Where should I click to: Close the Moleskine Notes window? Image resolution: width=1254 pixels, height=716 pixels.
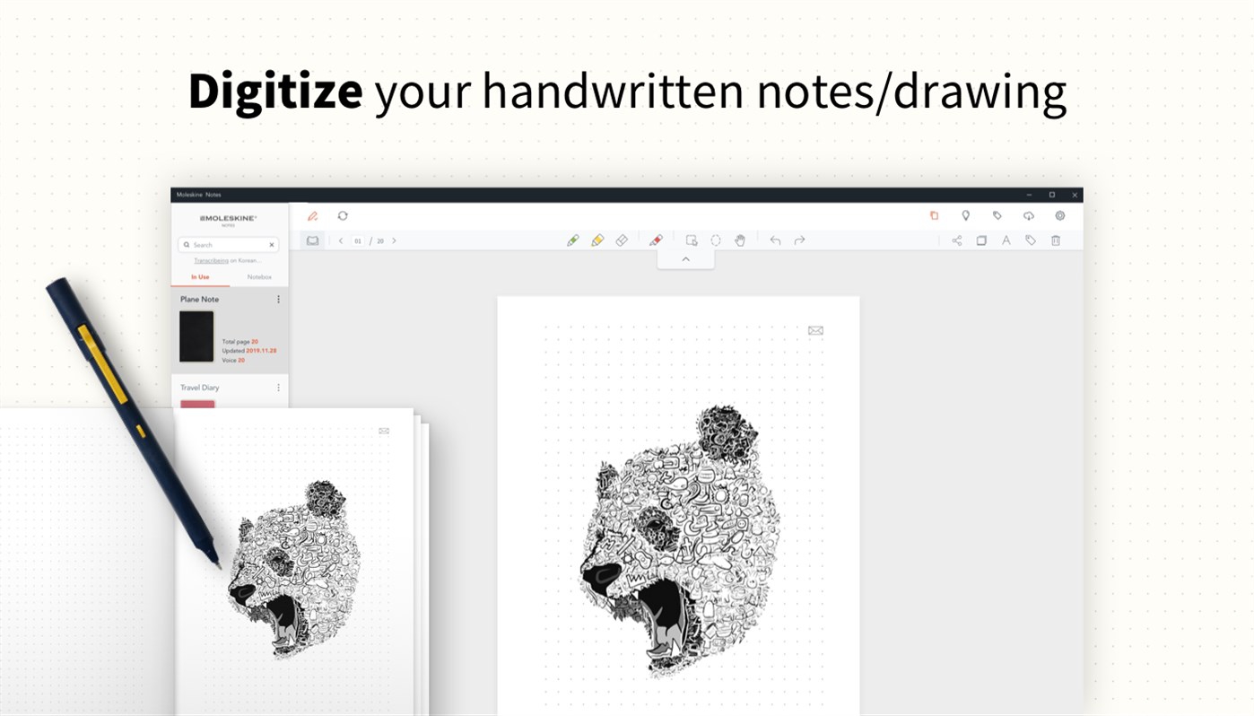1075,195
